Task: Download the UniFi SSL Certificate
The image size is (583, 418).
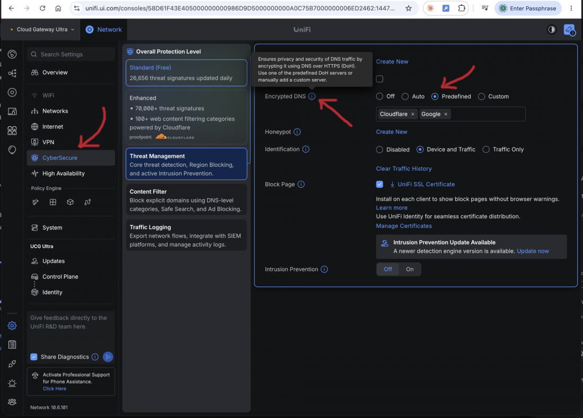Action: tap(422, 184)
